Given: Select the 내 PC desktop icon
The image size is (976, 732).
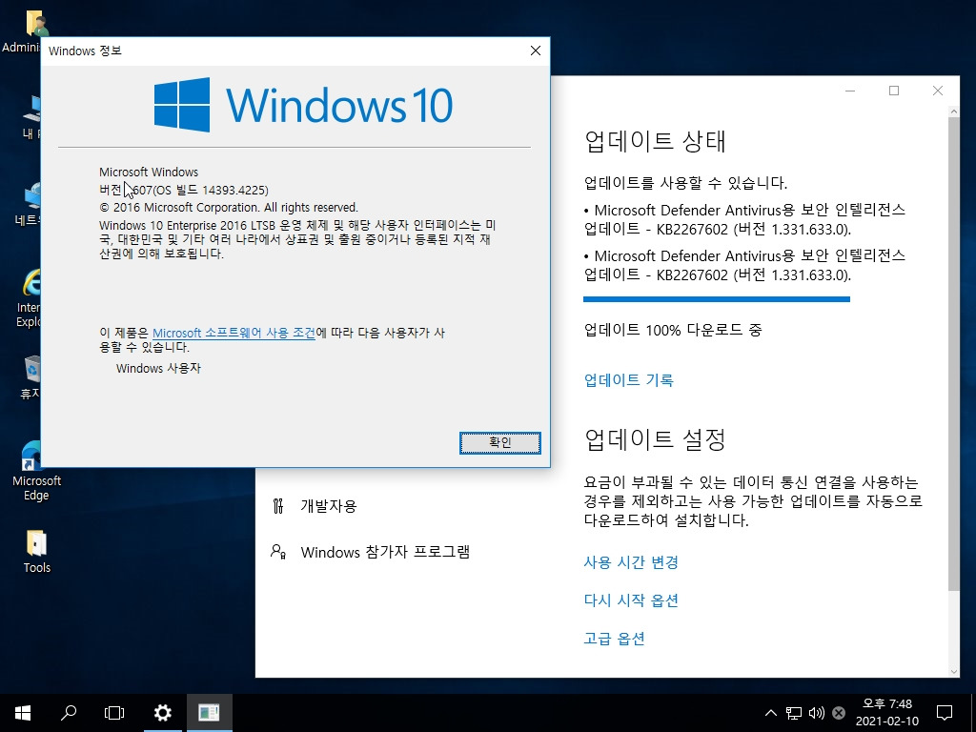Looking at the screenshot, I should point(31,116).
